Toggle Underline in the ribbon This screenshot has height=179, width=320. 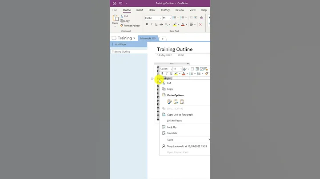pyautogui.click(x=156, y=24)
